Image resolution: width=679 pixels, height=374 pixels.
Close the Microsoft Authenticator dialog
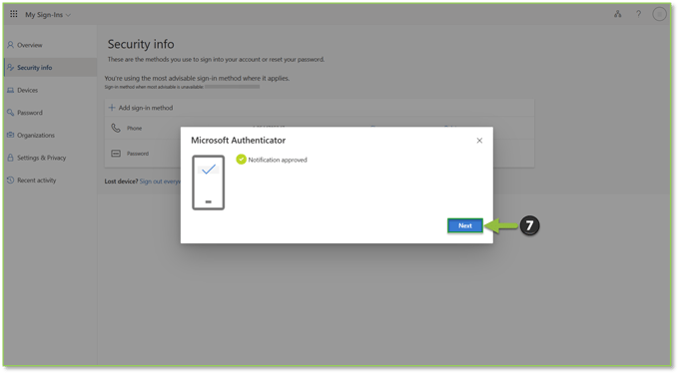pyautogui.click(x=479, y=141)
